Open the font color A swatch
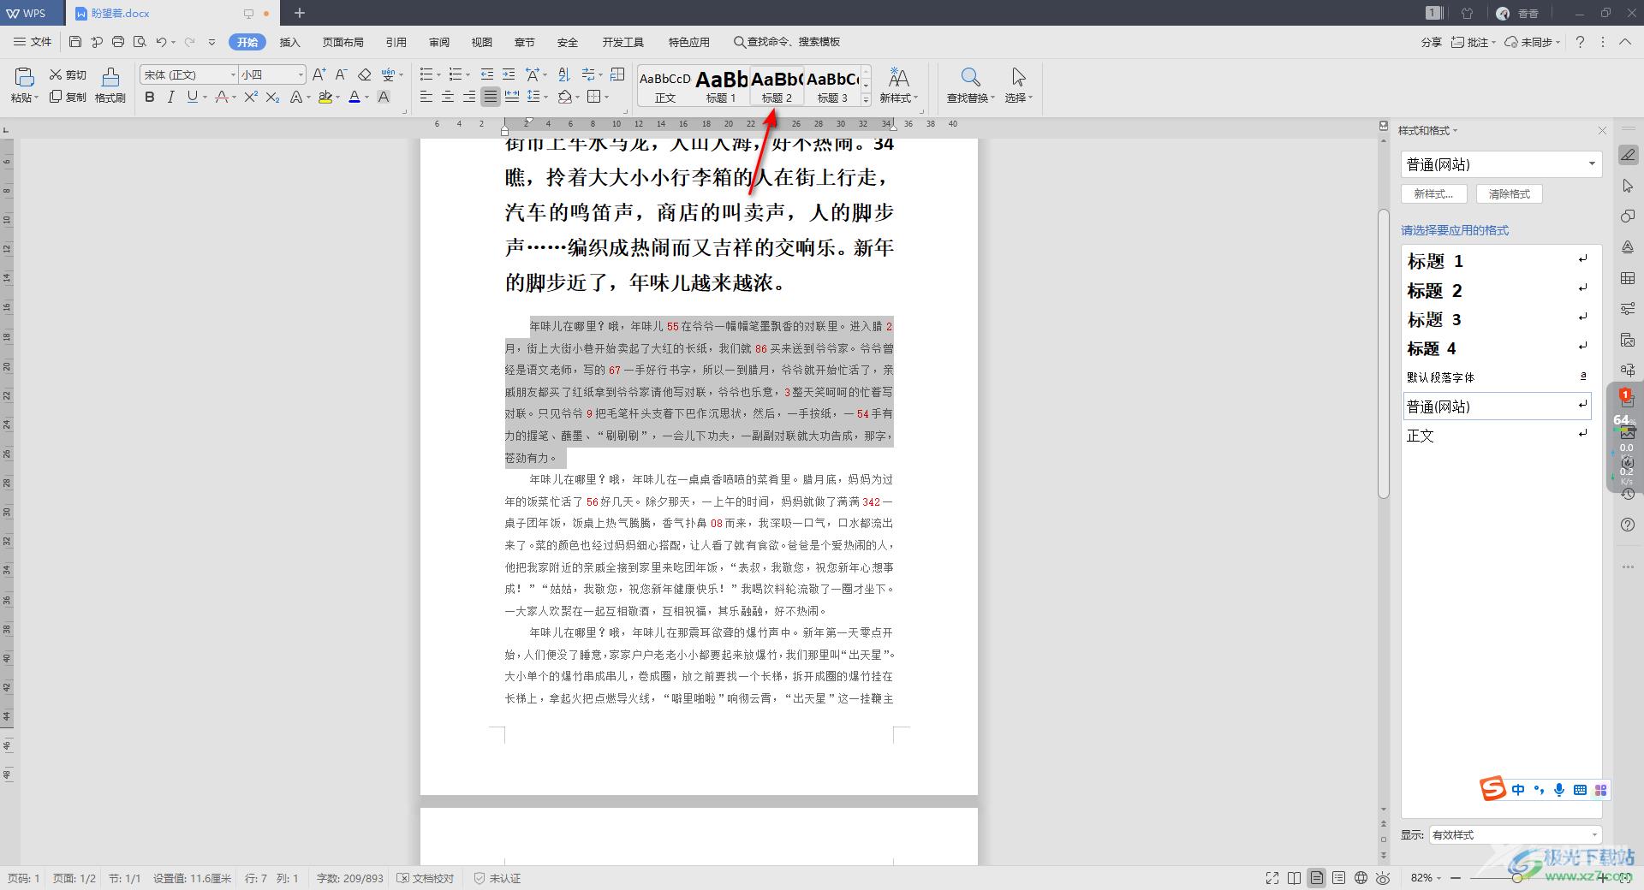Image resolution: width=1644 pixels, height=890 pixels. [x=354, y=98]
